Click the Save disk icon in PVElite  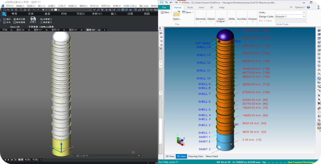[184, 12]
